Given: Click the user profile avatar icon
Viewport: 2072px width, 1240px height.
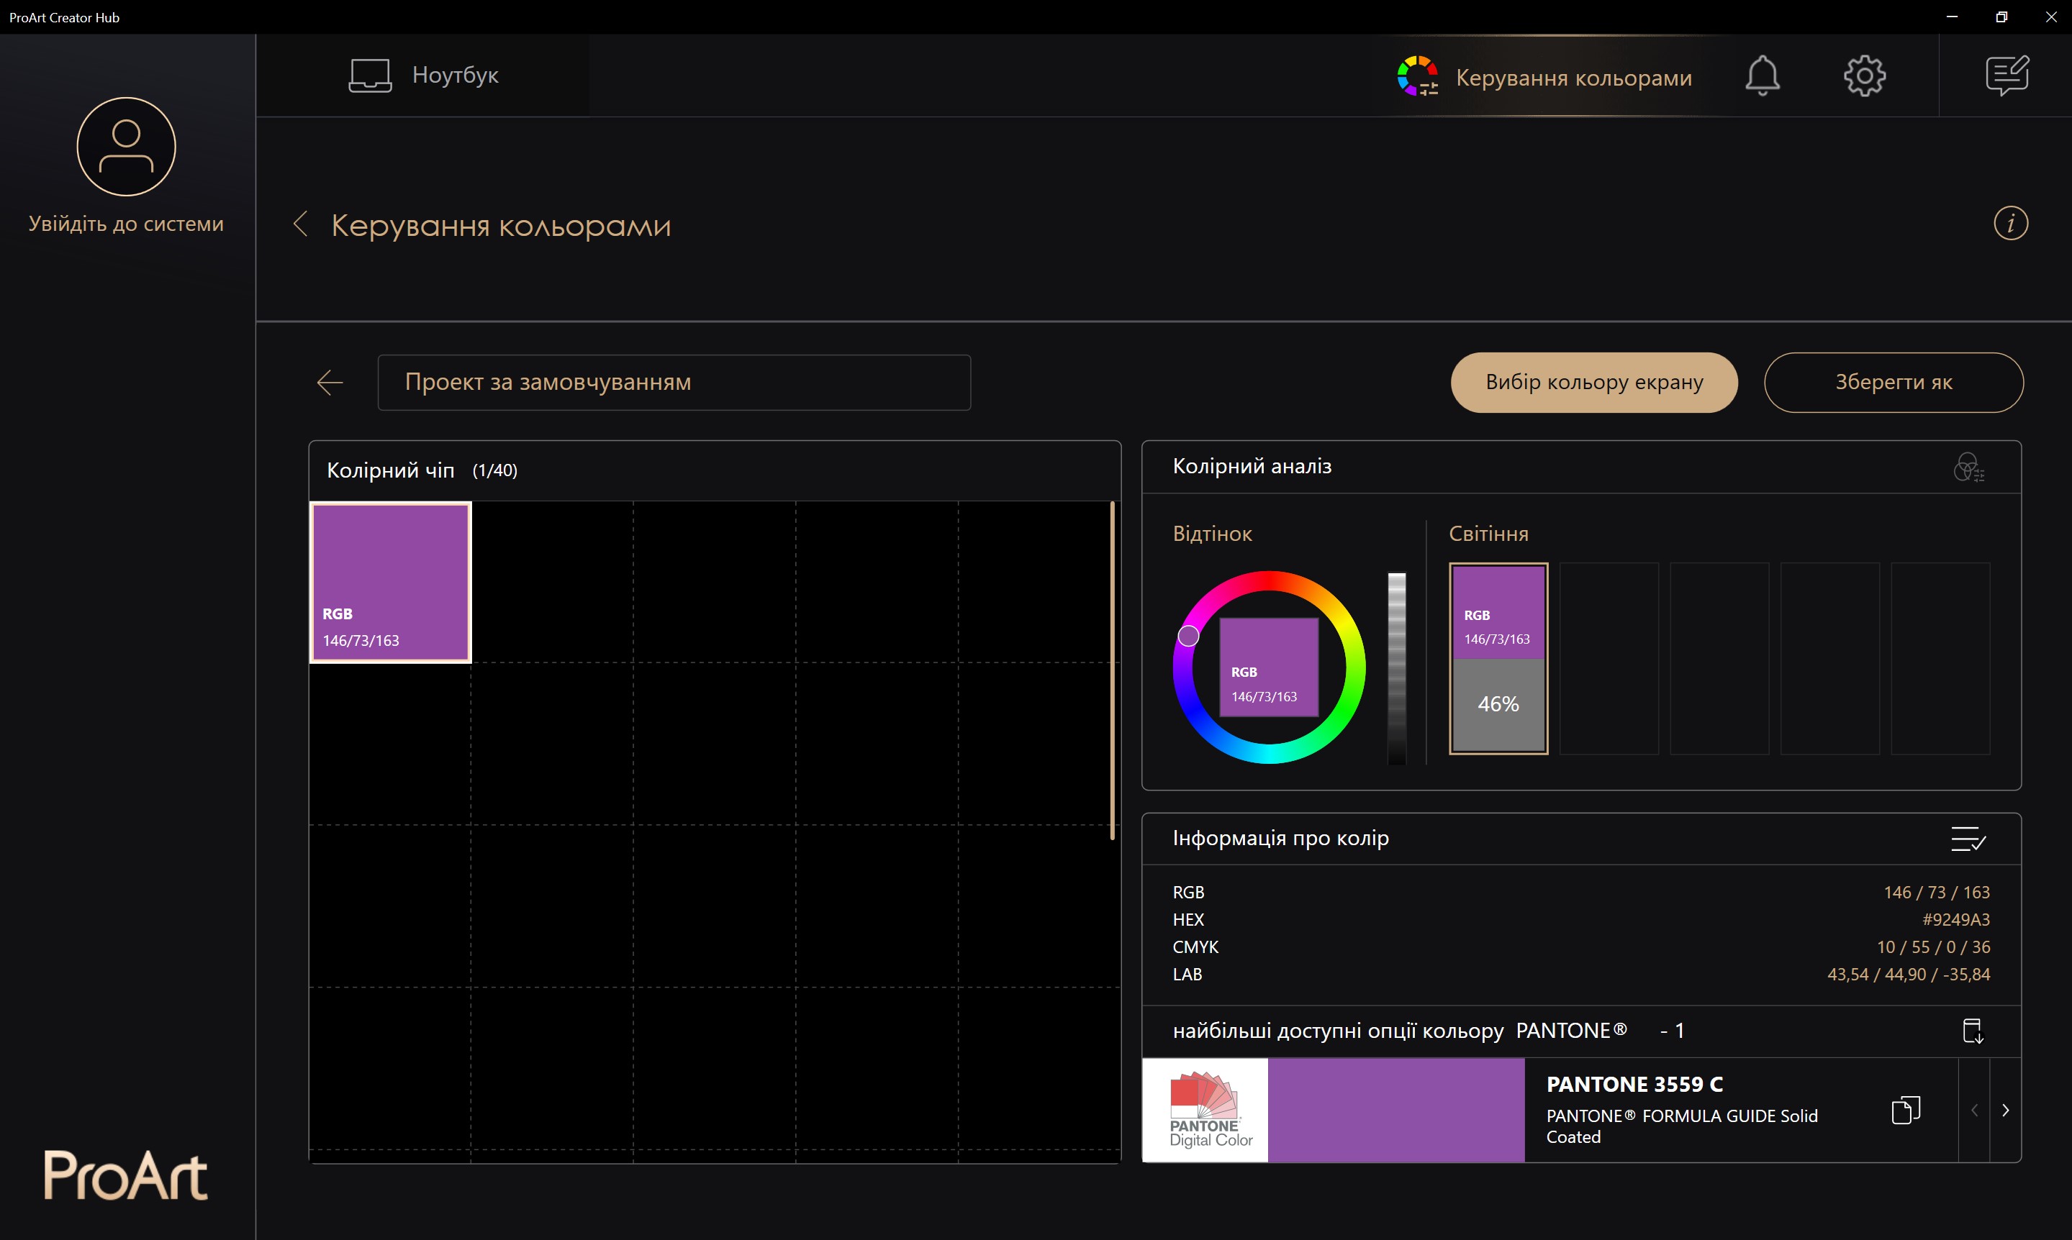Looking at the screenshot, I should coord(126,147).
